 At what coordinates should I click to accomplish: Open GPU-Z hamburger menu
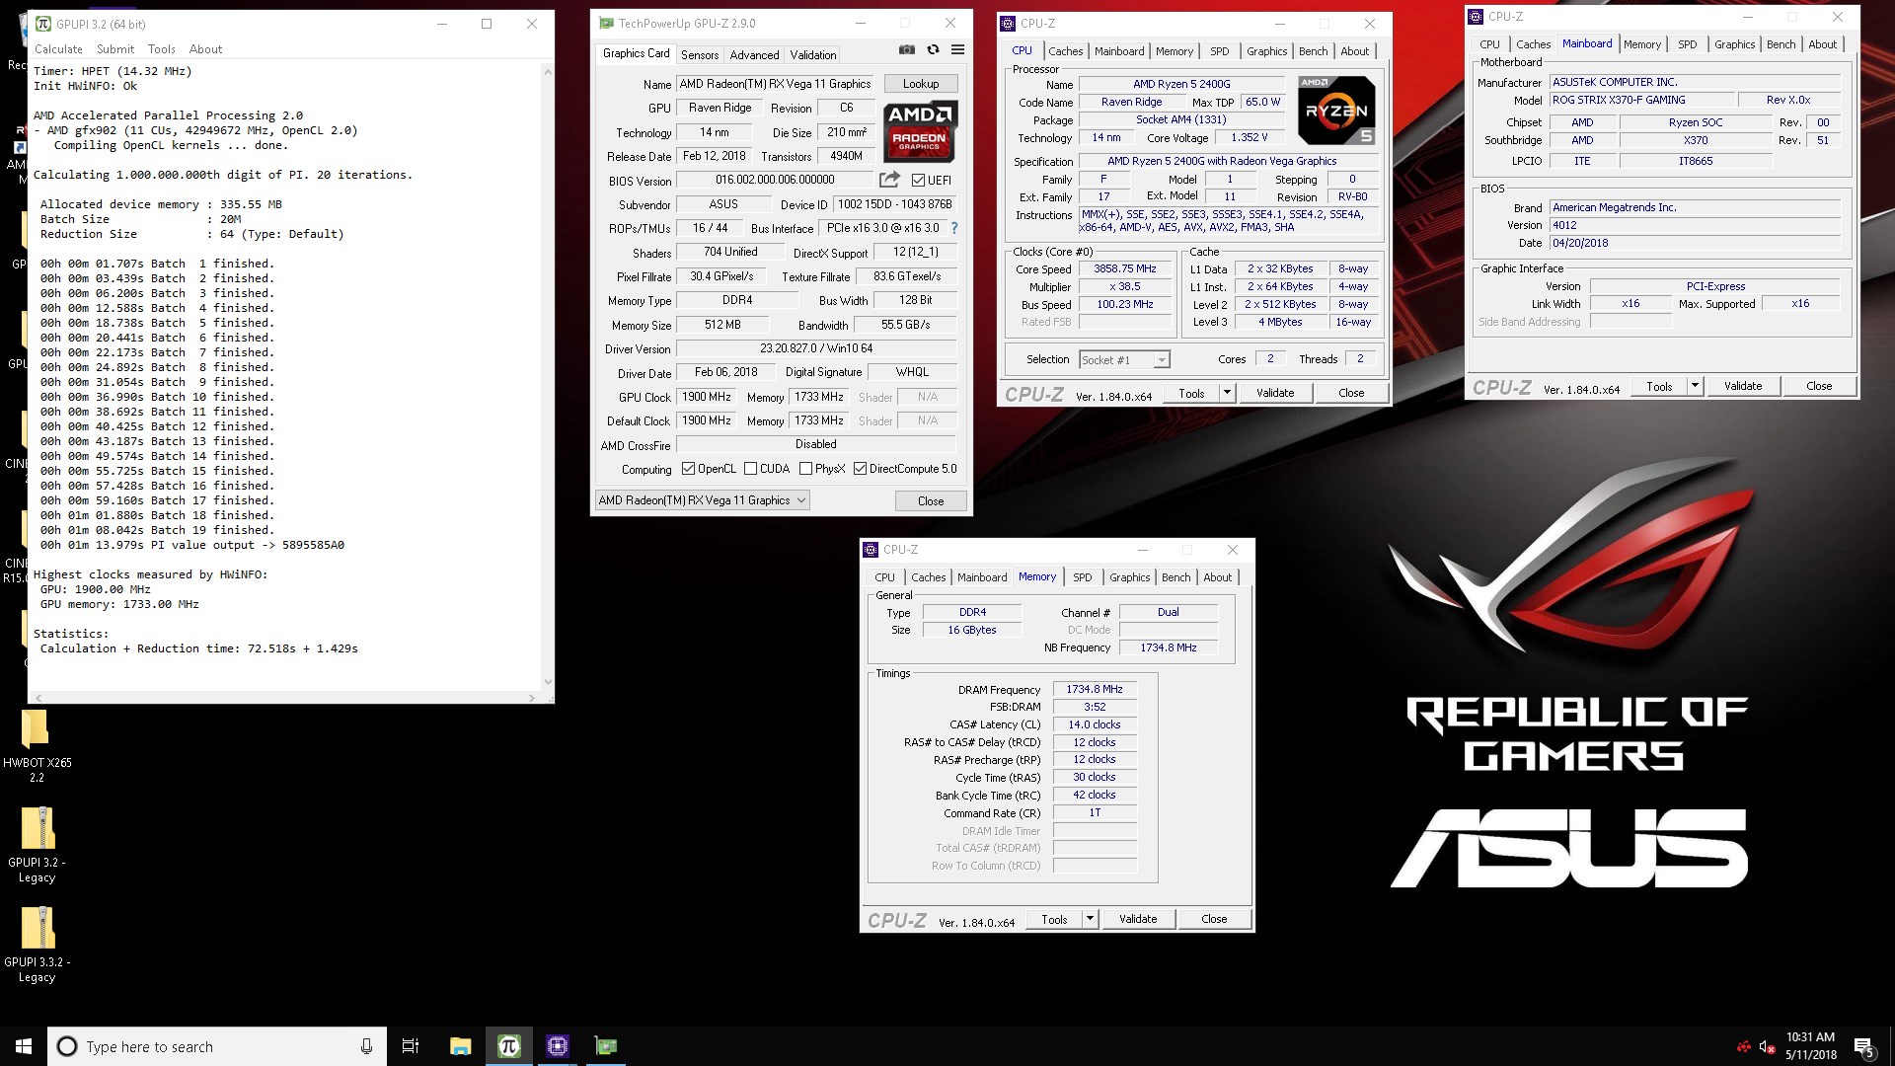[x=957, y=50]
